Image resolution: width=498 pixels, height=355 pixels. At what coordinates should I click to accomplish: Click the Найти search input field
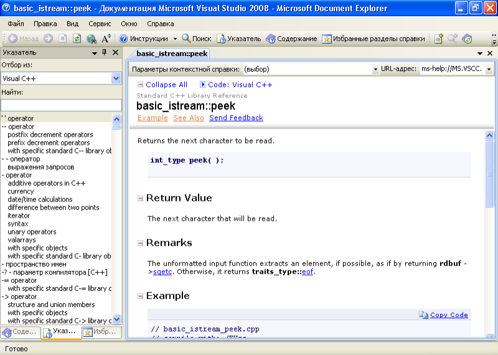point(61,105)
